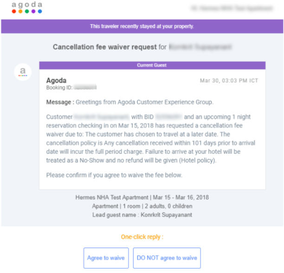Click the Current Guest purple header bar
The image size is (284, 273).
click(x=152, y=65)
